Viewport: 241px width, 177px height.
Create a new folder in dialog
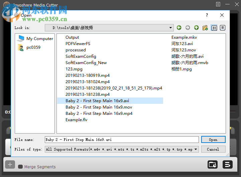tap(205, 28)
